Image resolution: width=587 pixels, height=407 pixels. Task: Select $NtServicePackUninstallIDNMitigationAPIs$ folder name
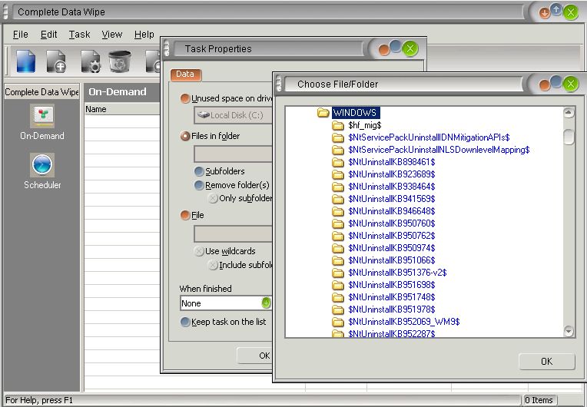point(429,137)
